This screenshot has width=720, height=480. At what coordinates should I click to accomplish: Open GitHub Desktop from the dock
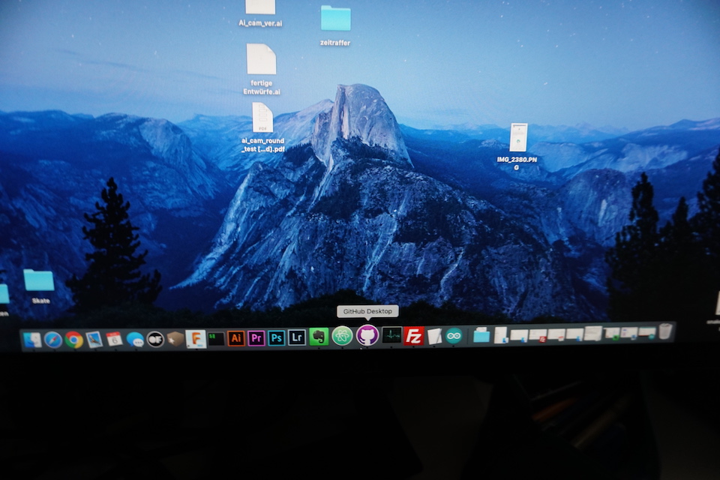[367, 335]
